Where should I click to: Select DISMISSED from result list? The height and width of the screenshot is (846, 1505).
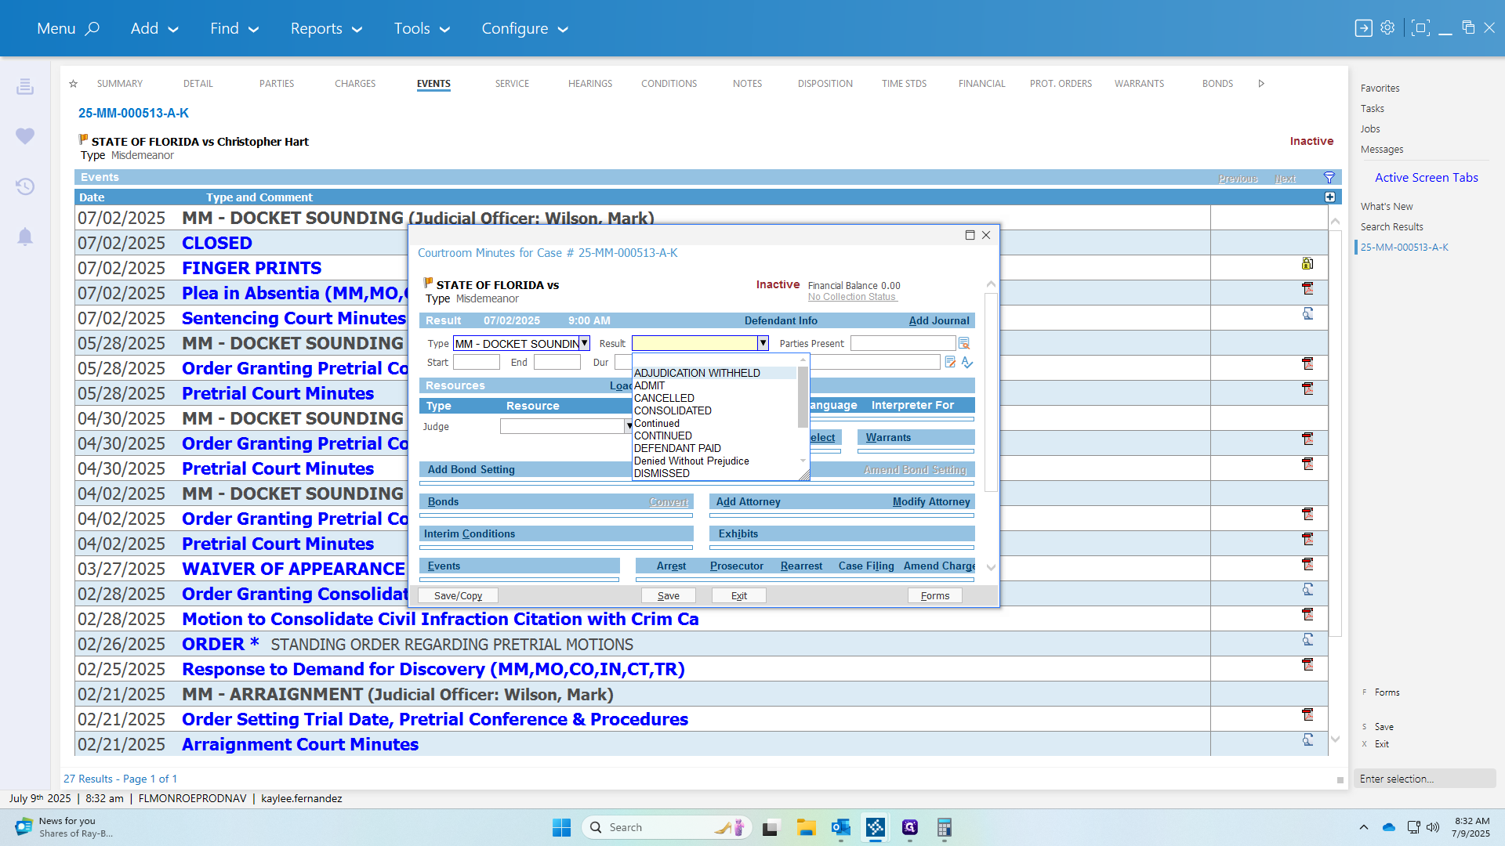click(714, 473)
